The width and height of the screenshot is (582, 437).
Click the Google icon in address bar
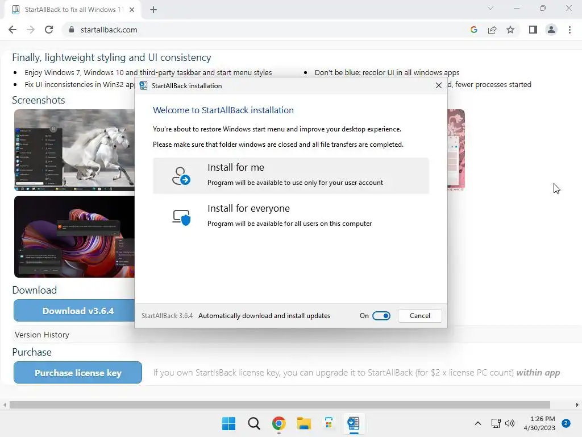coord(473,30)
